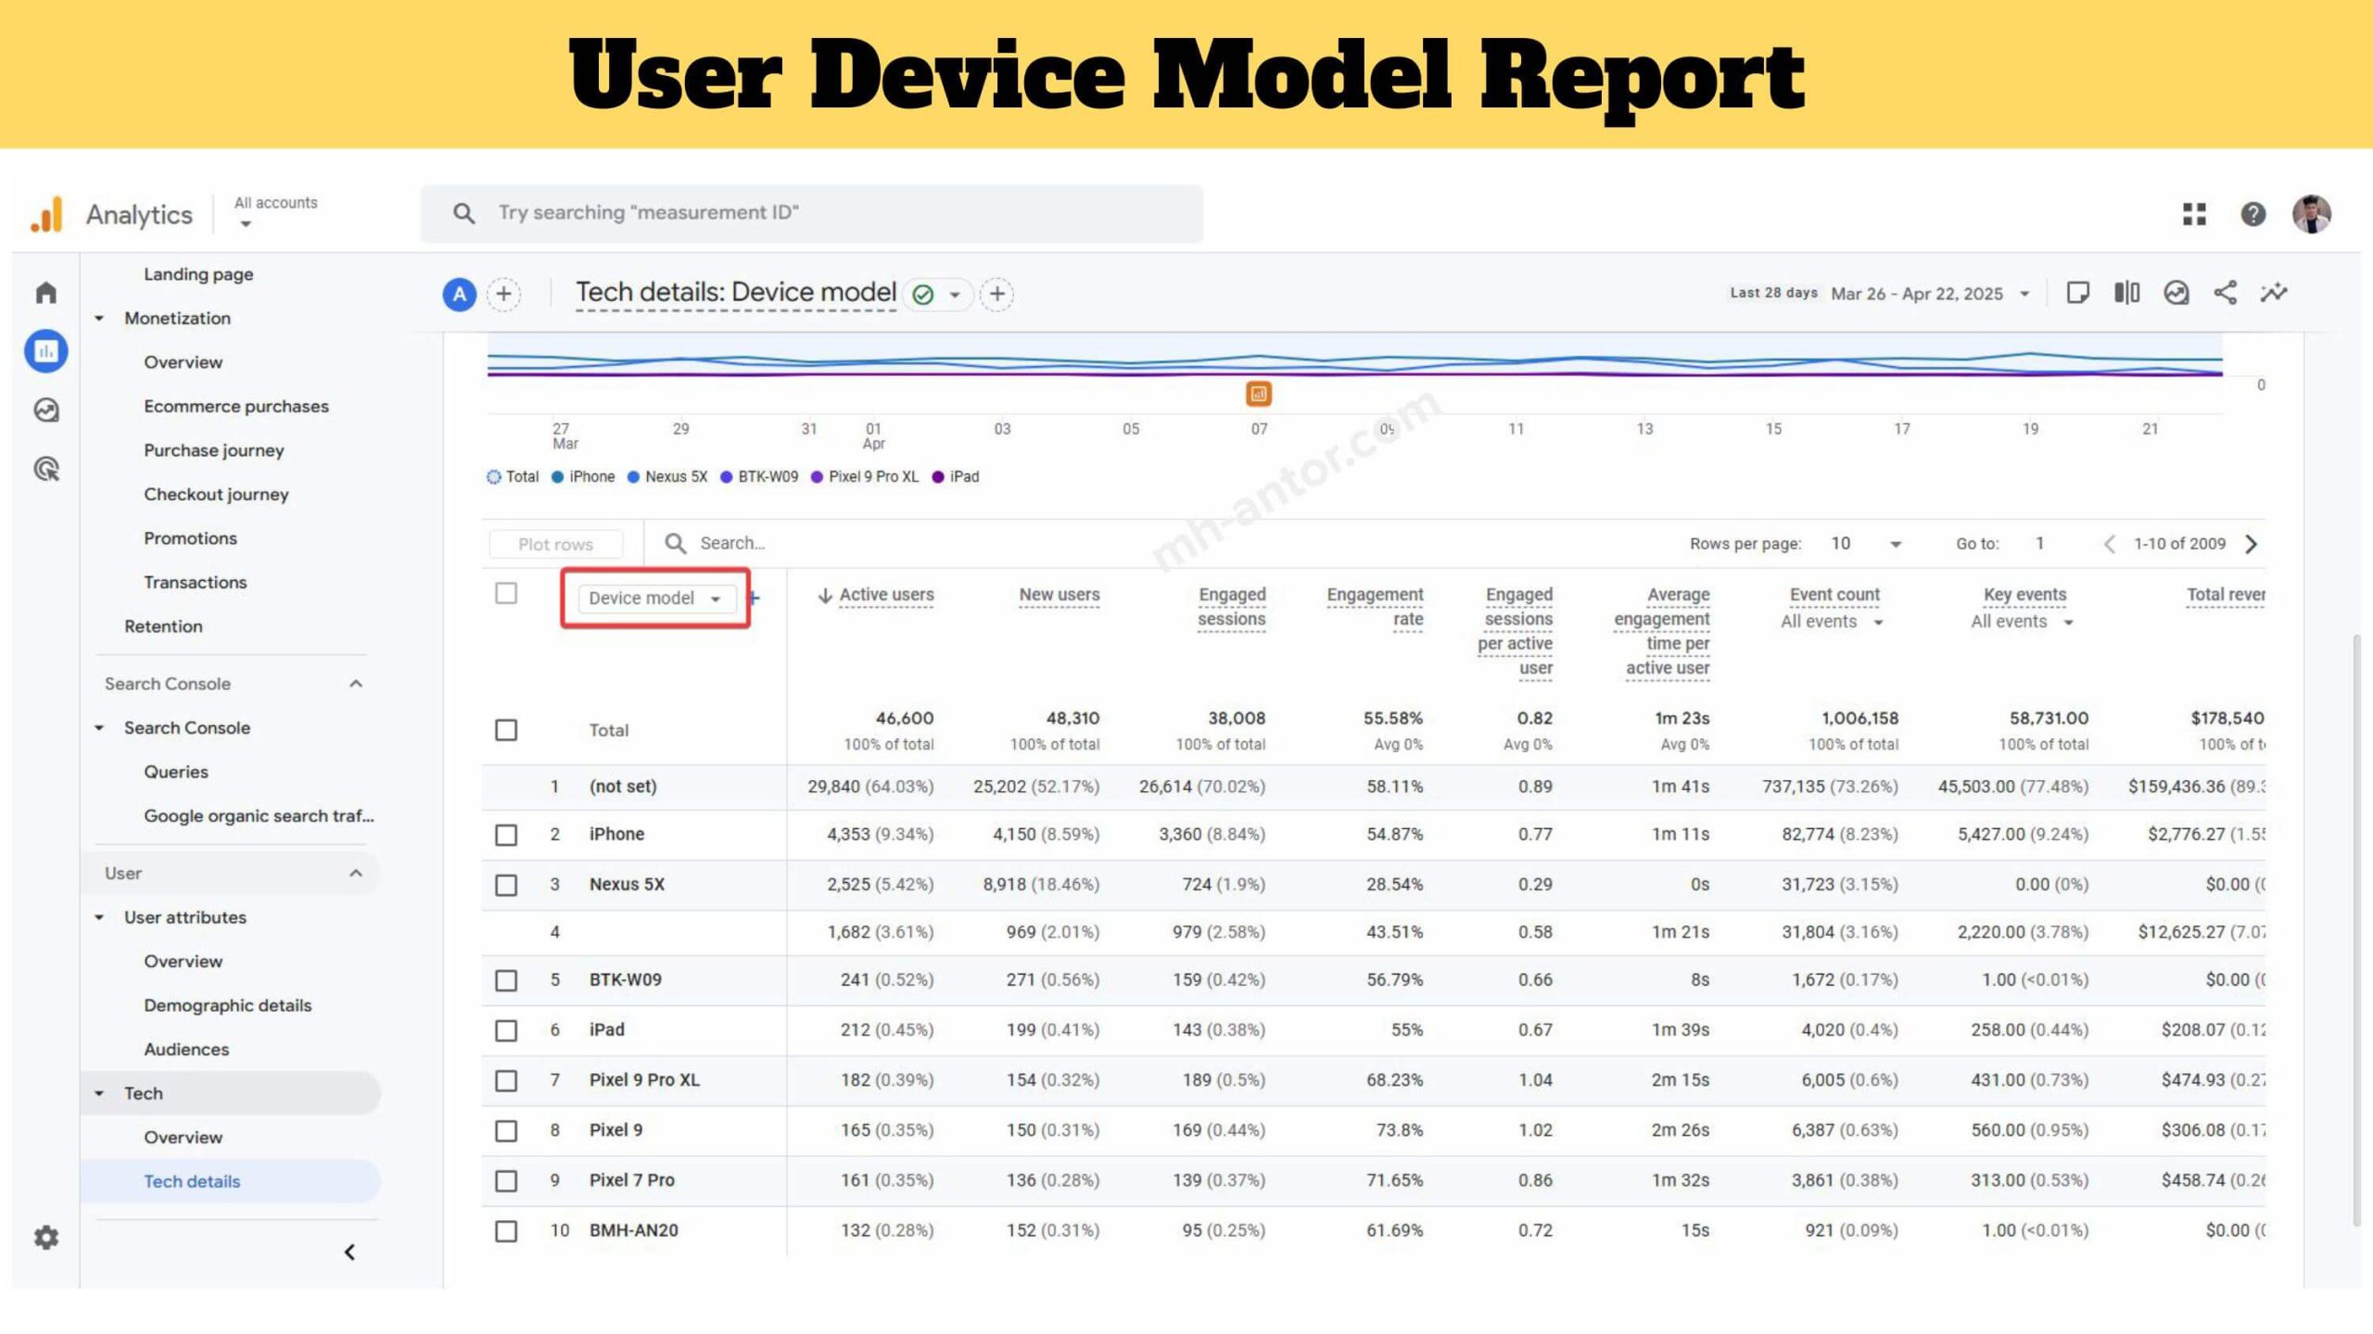Sort by New users column header

pyautogui.click(x=1059, y=595)
